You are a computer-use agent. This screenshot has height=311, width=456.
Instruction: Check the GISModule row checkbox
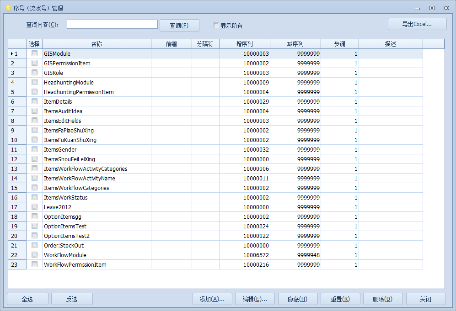tap(35, 53)
